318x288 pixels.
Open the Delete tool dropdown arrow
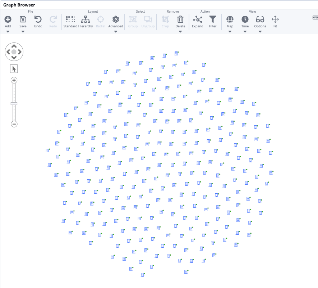(180, 31)
